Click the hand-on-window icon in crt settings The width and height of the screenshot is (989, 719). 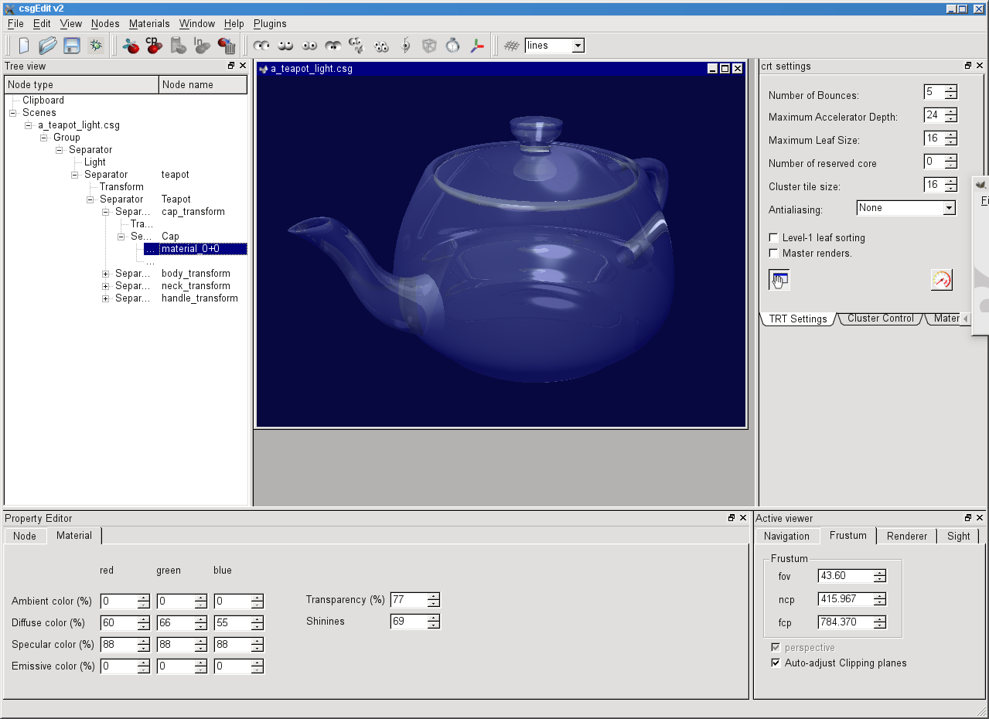pos(779,280)
